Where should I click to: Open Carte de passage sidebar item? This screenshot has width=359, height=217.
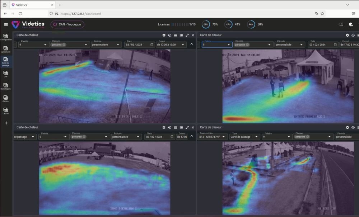[x=6, y=62]
